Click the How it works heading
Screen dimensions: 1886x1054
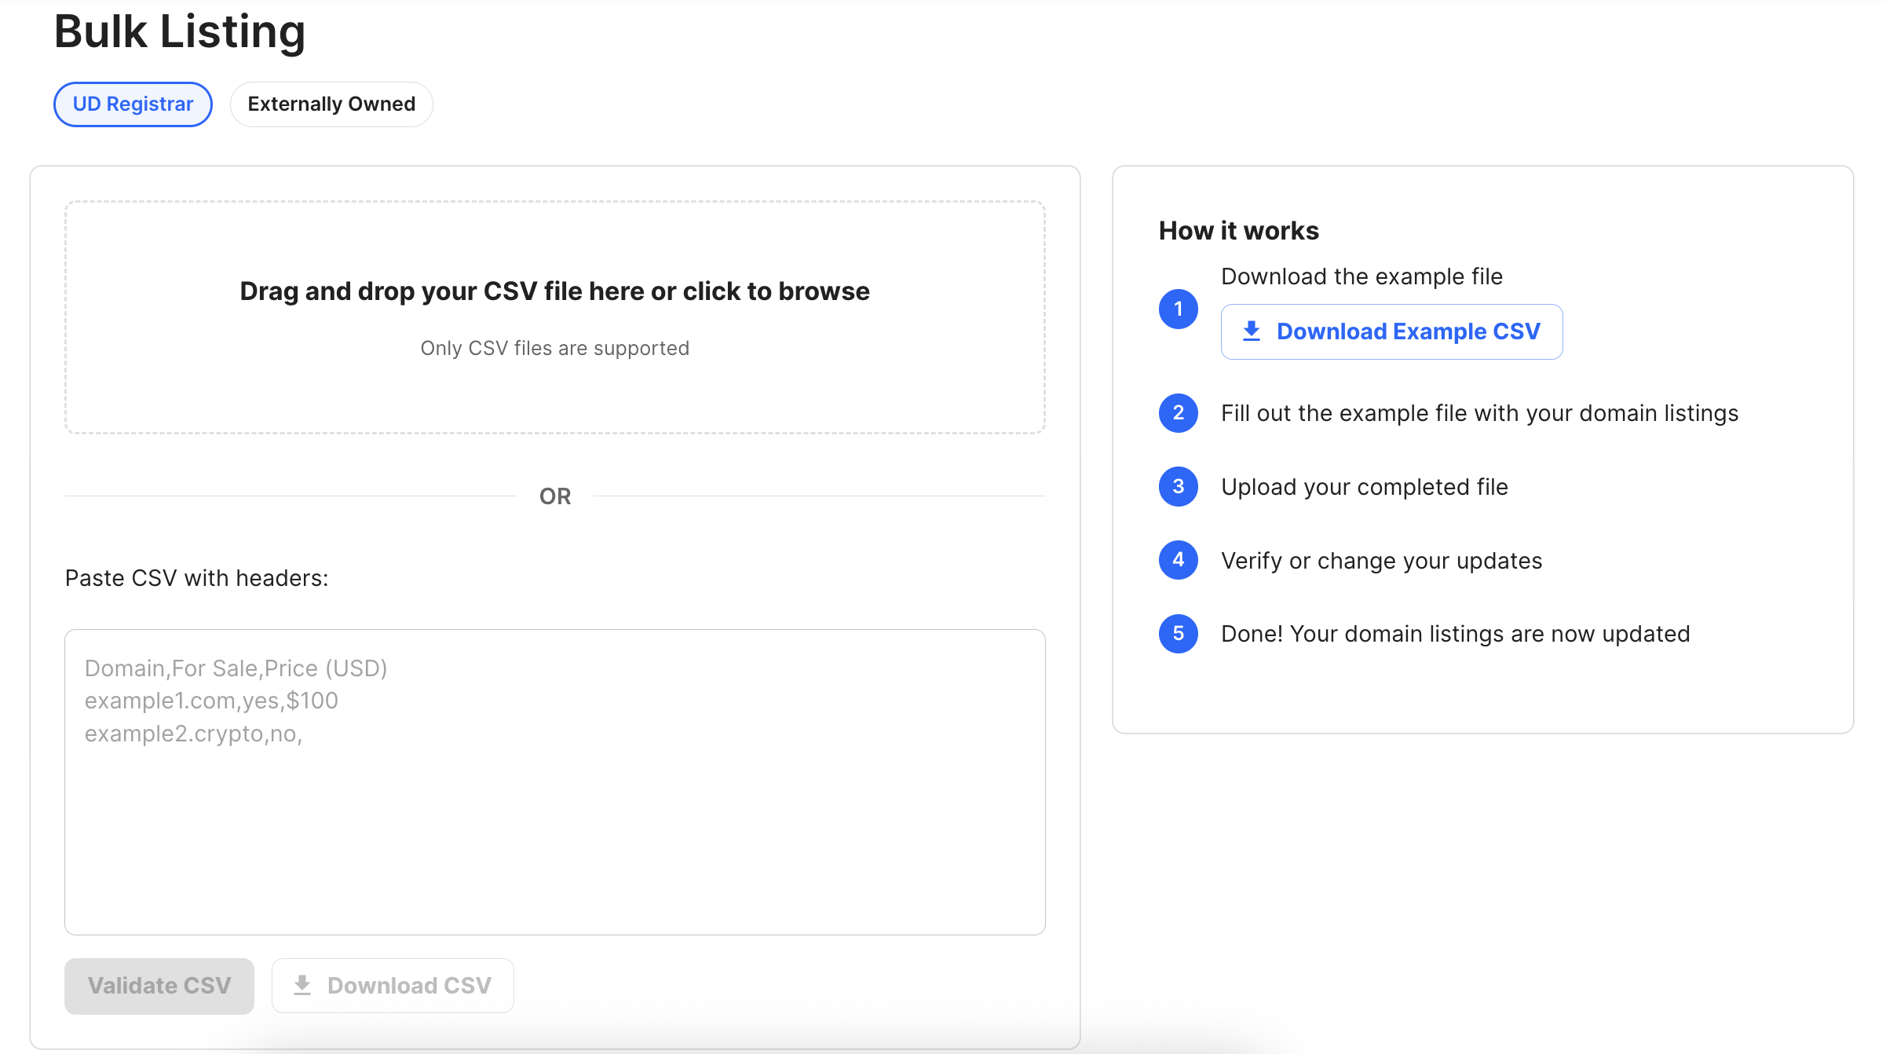tap(1238, 231)
